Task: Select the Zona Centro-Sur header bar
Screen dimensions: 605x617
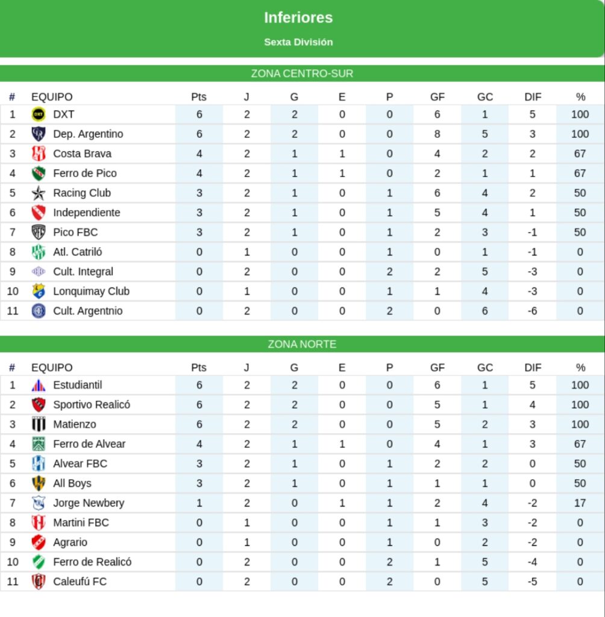Action: pyautogui.click(x=302, y=74)
